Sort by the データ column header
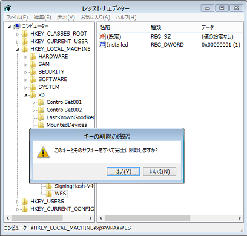The height and width of the screenshot is (236, 247). coord(221,27)
